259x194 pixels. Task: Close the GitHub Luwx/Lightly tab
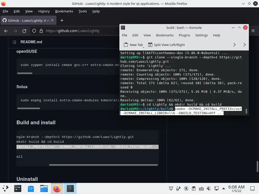[x=52, y=20]
